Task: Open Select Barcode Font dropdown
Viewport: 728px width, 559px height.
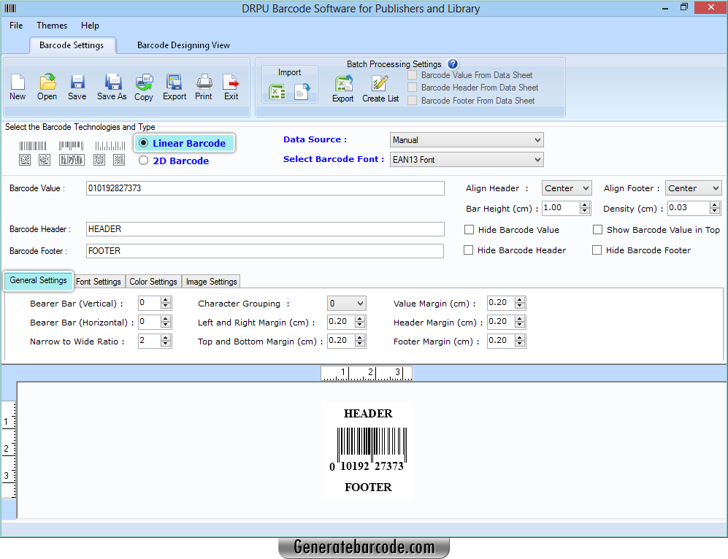Action: tap(467, 160)
